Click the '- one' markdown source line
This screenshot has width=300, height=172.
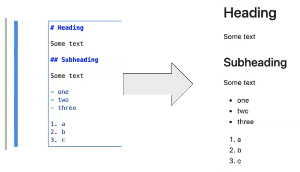point(60,92)
